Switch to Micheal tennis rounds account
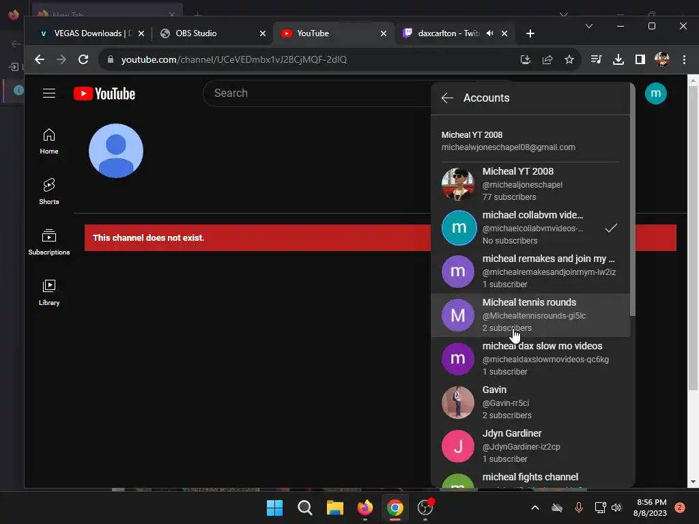The image size is (699, 524). click(x=530, y=315)
